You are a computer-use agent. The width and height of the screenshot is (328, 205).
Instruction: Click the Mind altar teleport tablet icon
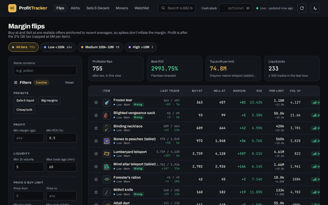107,167
